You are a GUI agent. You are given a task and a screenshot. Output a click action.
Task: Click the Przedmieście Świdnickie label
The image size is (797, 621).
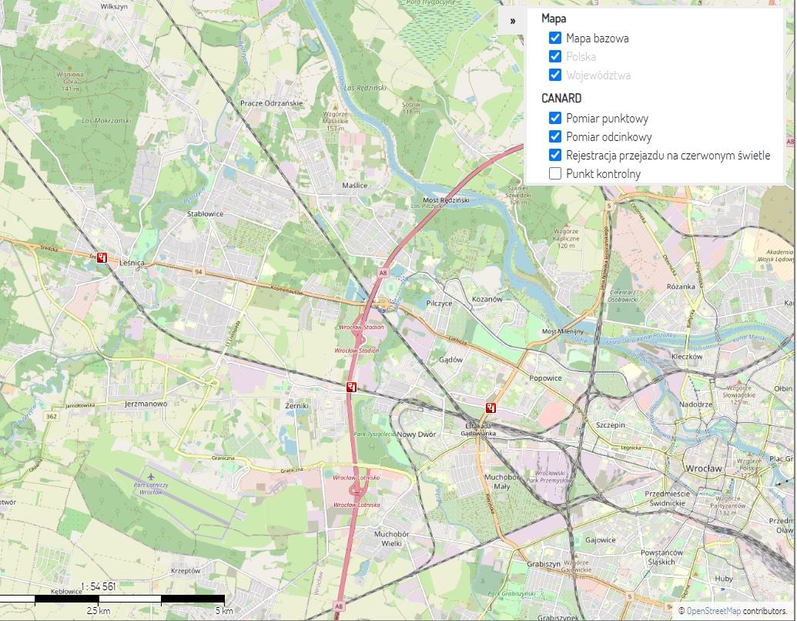[668, 498]
